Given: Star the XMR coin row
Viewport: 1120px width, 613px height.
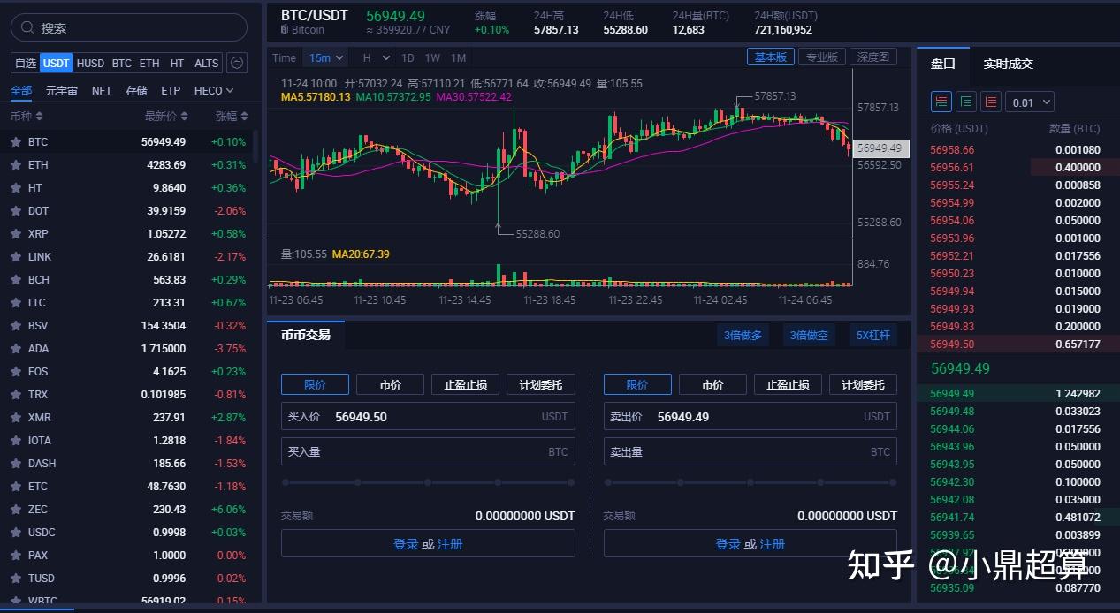Looking at the screenshot, I should click(x=15, y=417).
